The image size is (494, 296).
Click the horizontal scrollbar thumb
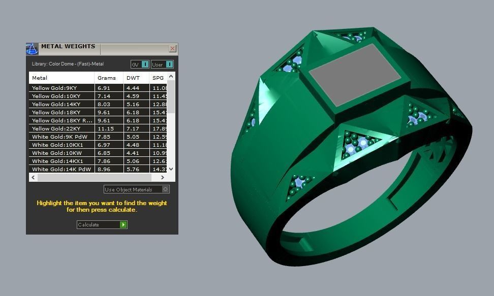(x=95, y=178)
